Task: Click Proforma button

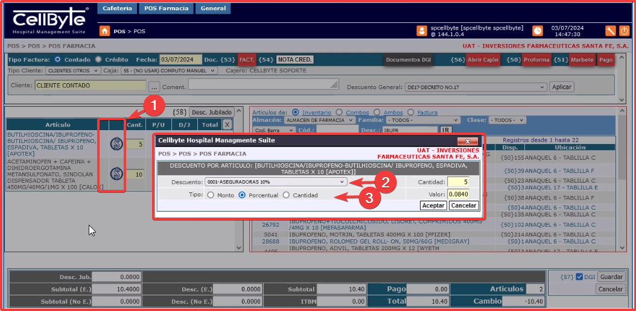Action: point(536,60)
